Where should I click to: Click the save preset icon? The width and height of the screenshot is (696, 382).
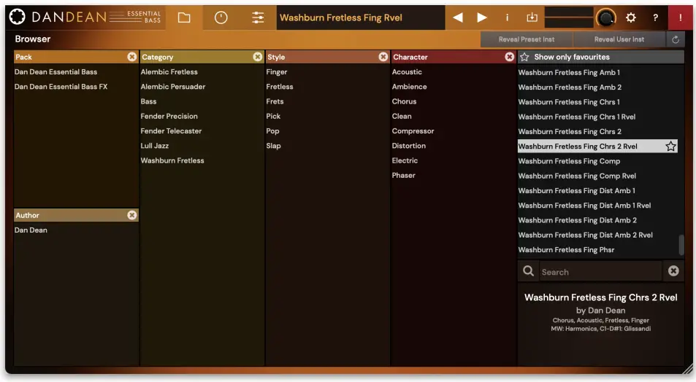pos(532,17)
